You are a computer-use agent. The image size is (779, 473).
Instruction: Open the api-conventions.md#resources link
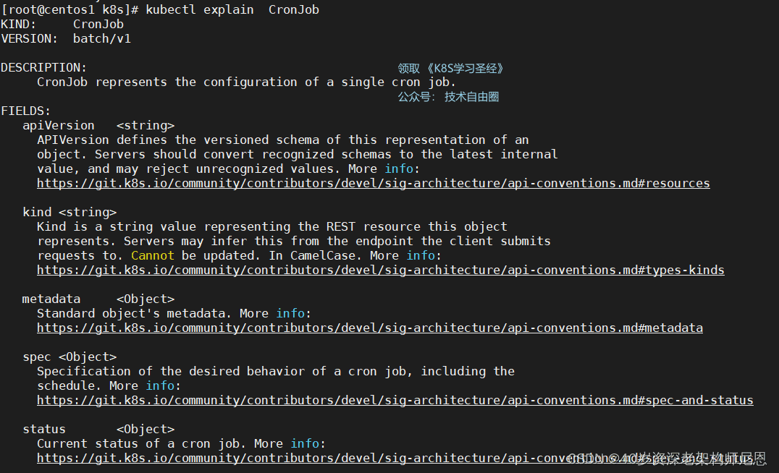click(x=373, y=183)
